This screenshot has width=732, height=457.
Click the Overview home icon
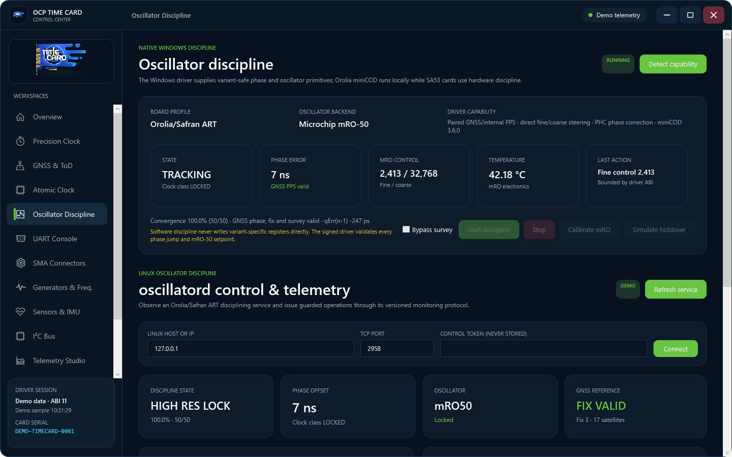coord(20,117)
